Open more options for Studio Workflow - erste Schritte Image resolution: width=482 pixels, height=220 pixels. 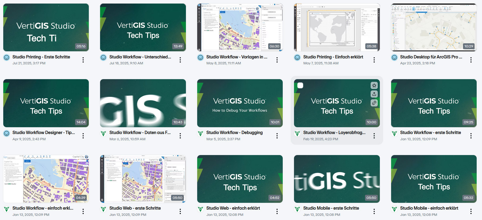point(471,136)
